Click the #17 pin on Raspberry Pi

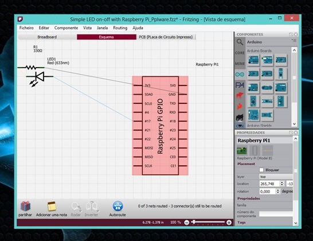(x=138, y=121)
